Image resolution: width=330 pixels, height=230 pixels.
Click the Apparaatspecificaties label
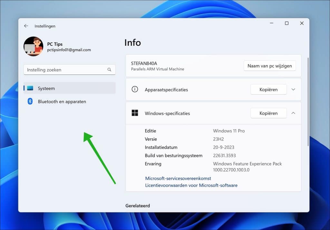[166, 90]
